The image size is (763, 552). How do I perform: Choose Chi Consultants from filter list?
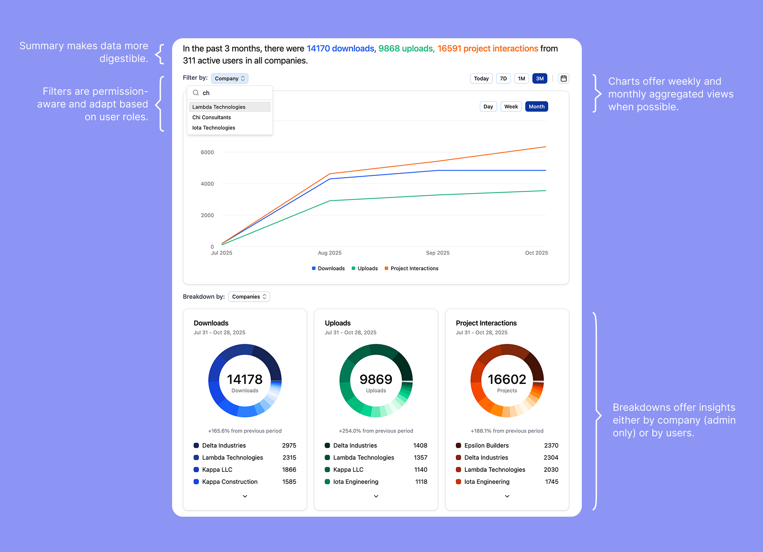212,118
